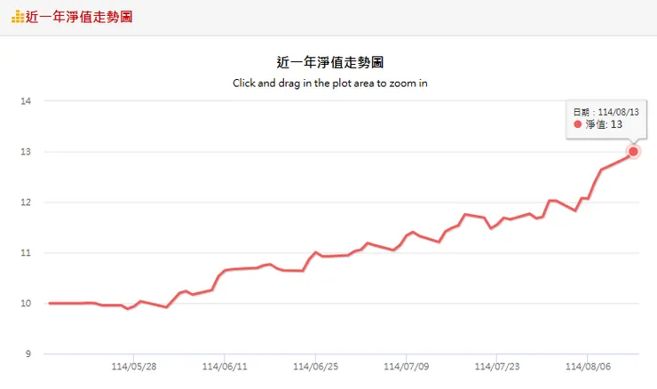Click the red header title 近一年淨值走勢圖
The width and height of the screenshot is (657, 389).
(x=79, y=17)
